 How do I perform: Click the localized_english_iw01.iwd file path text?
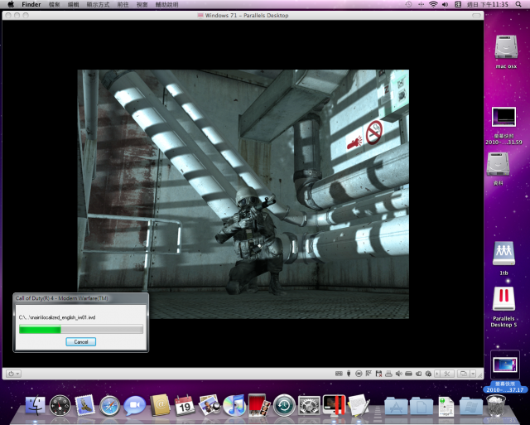click(x=57, y=317)
